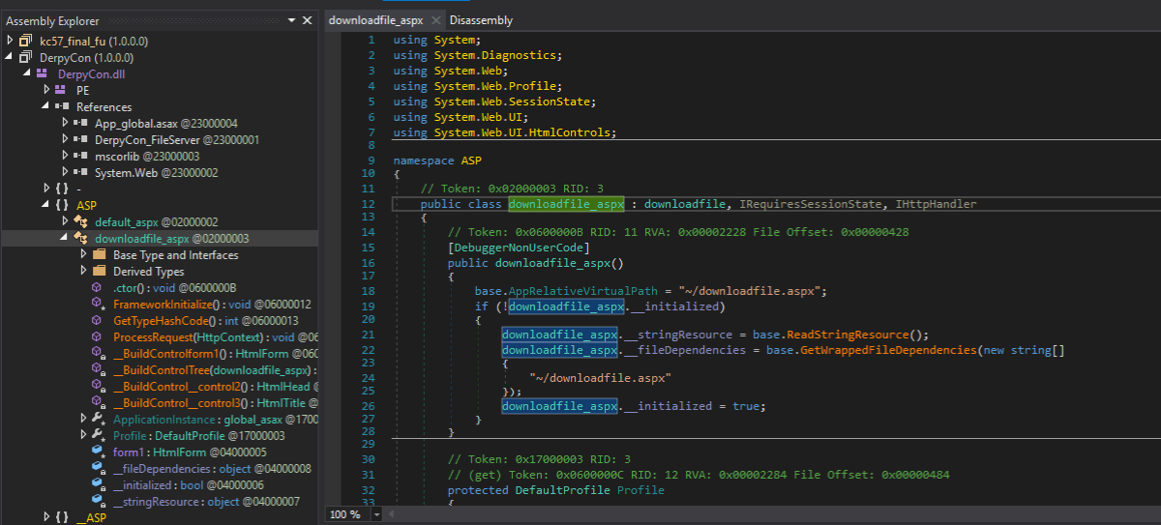Click the DerpyCon.dll module icon

pos(42,73)
